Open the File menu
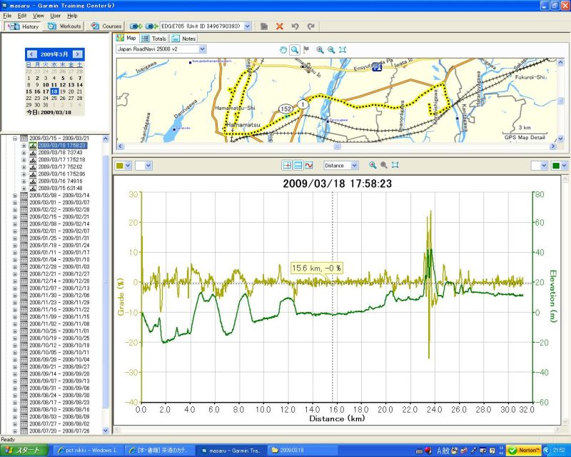571x457 pixels. coord(7,16)
